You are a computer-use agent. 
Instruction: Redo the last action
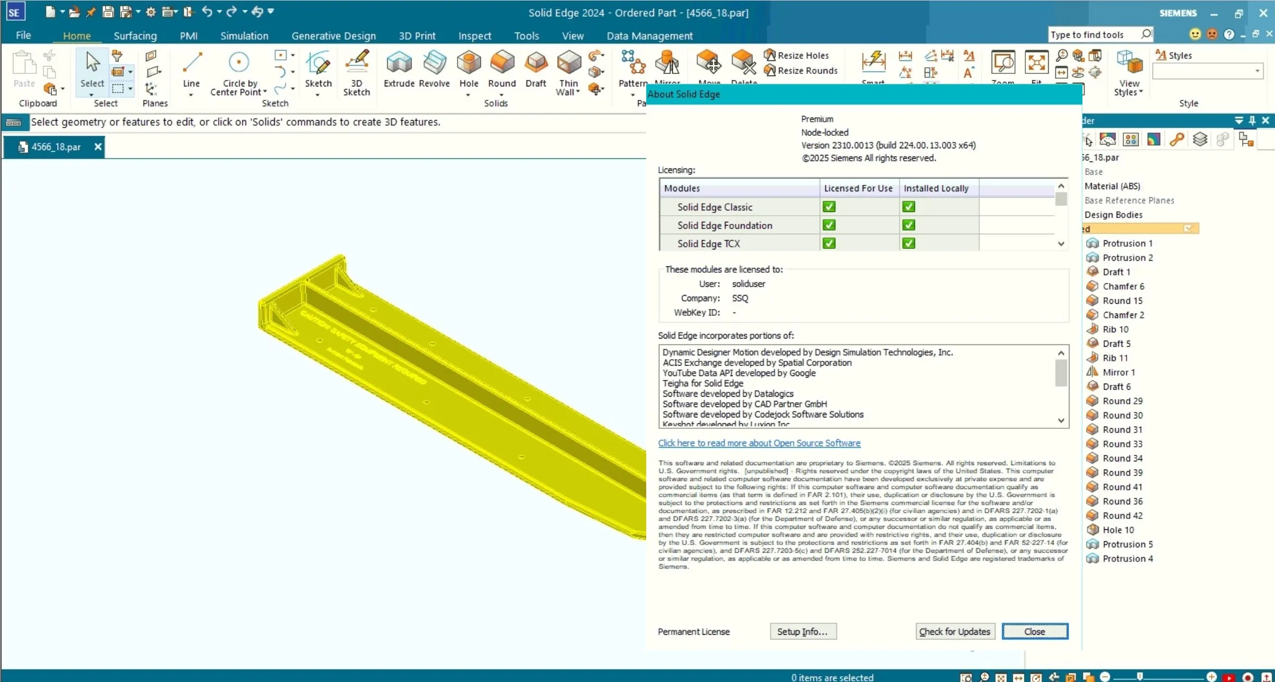tap(232, 11)
